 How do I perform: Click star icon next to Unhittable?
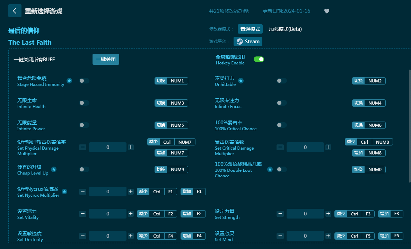241,81
